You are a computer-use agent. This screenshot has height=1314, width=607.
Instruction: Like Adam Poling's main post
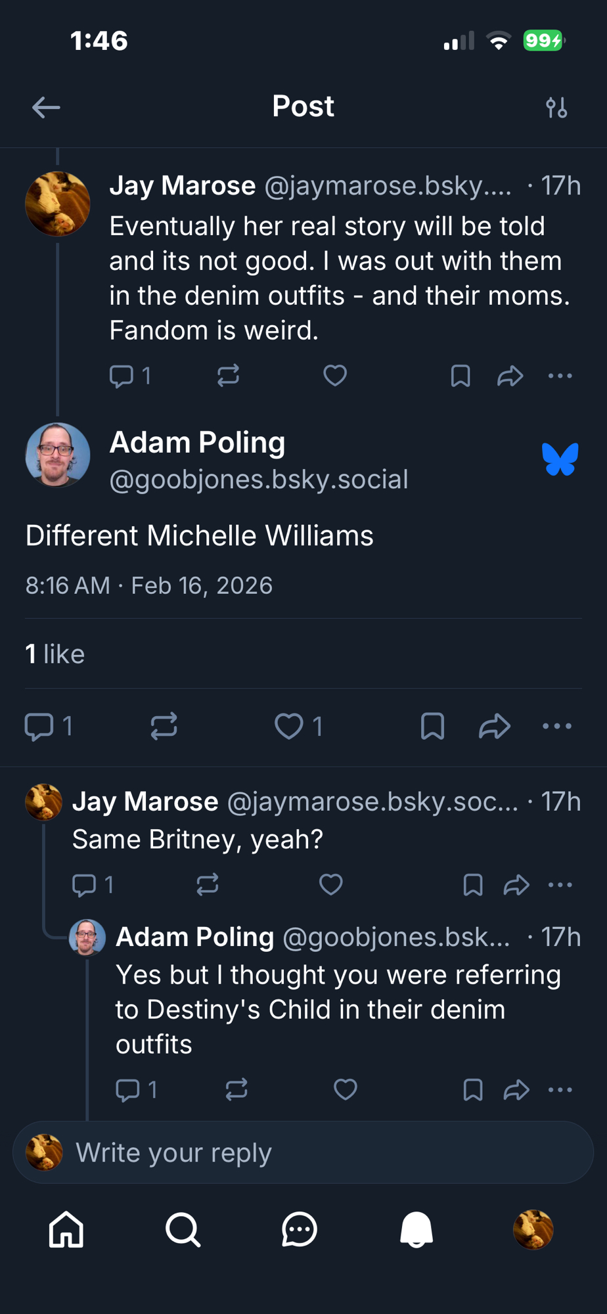(x=289, y=726)
